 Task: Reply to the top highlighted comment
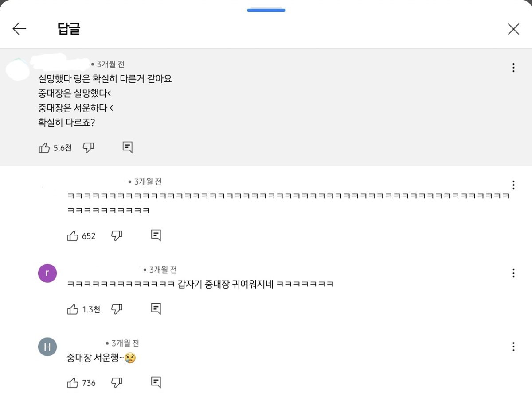click(x=128, y=147)
